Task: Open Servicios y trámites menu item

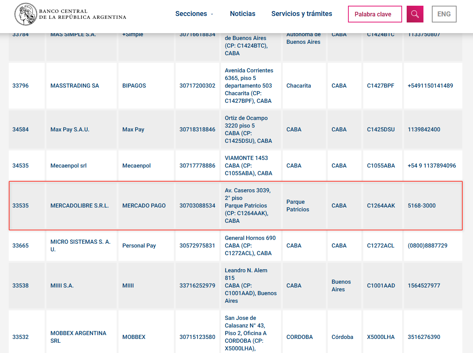Action: [x=301, y=14]
